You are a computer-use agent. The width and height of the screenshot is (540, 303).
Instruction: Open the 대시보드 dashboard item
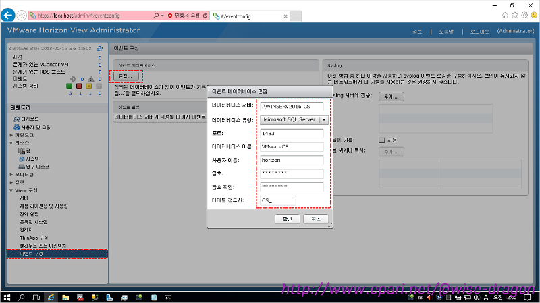(26, 119)
